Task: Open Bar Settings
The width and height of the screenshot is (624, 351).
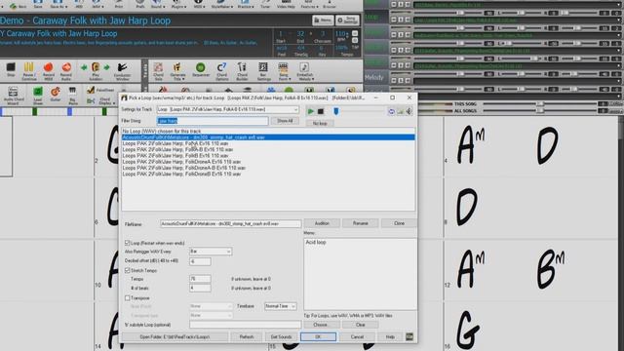Action: (263, 71)
